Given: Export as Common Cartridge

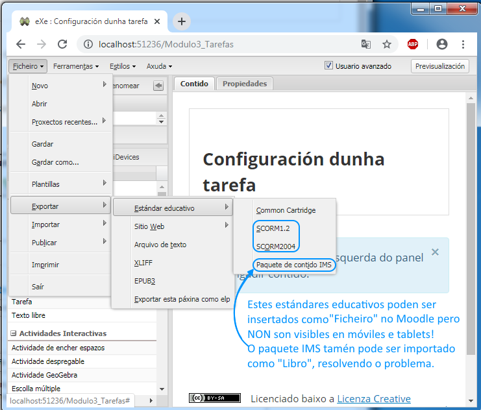Looking at the screenshot, I should [286, 210].
